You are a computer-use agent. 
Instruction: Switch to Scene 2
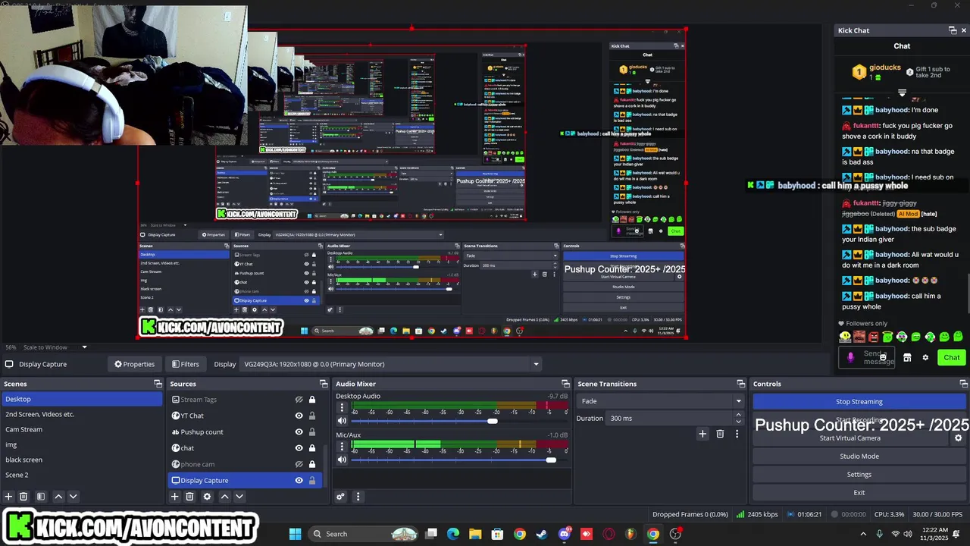pyautogui.click(x=82, y=475)
